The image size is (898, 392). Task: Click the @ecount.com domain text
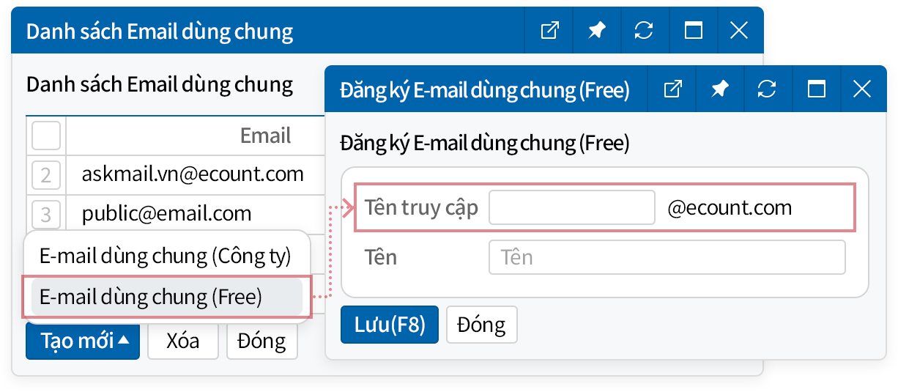point(730,207)
